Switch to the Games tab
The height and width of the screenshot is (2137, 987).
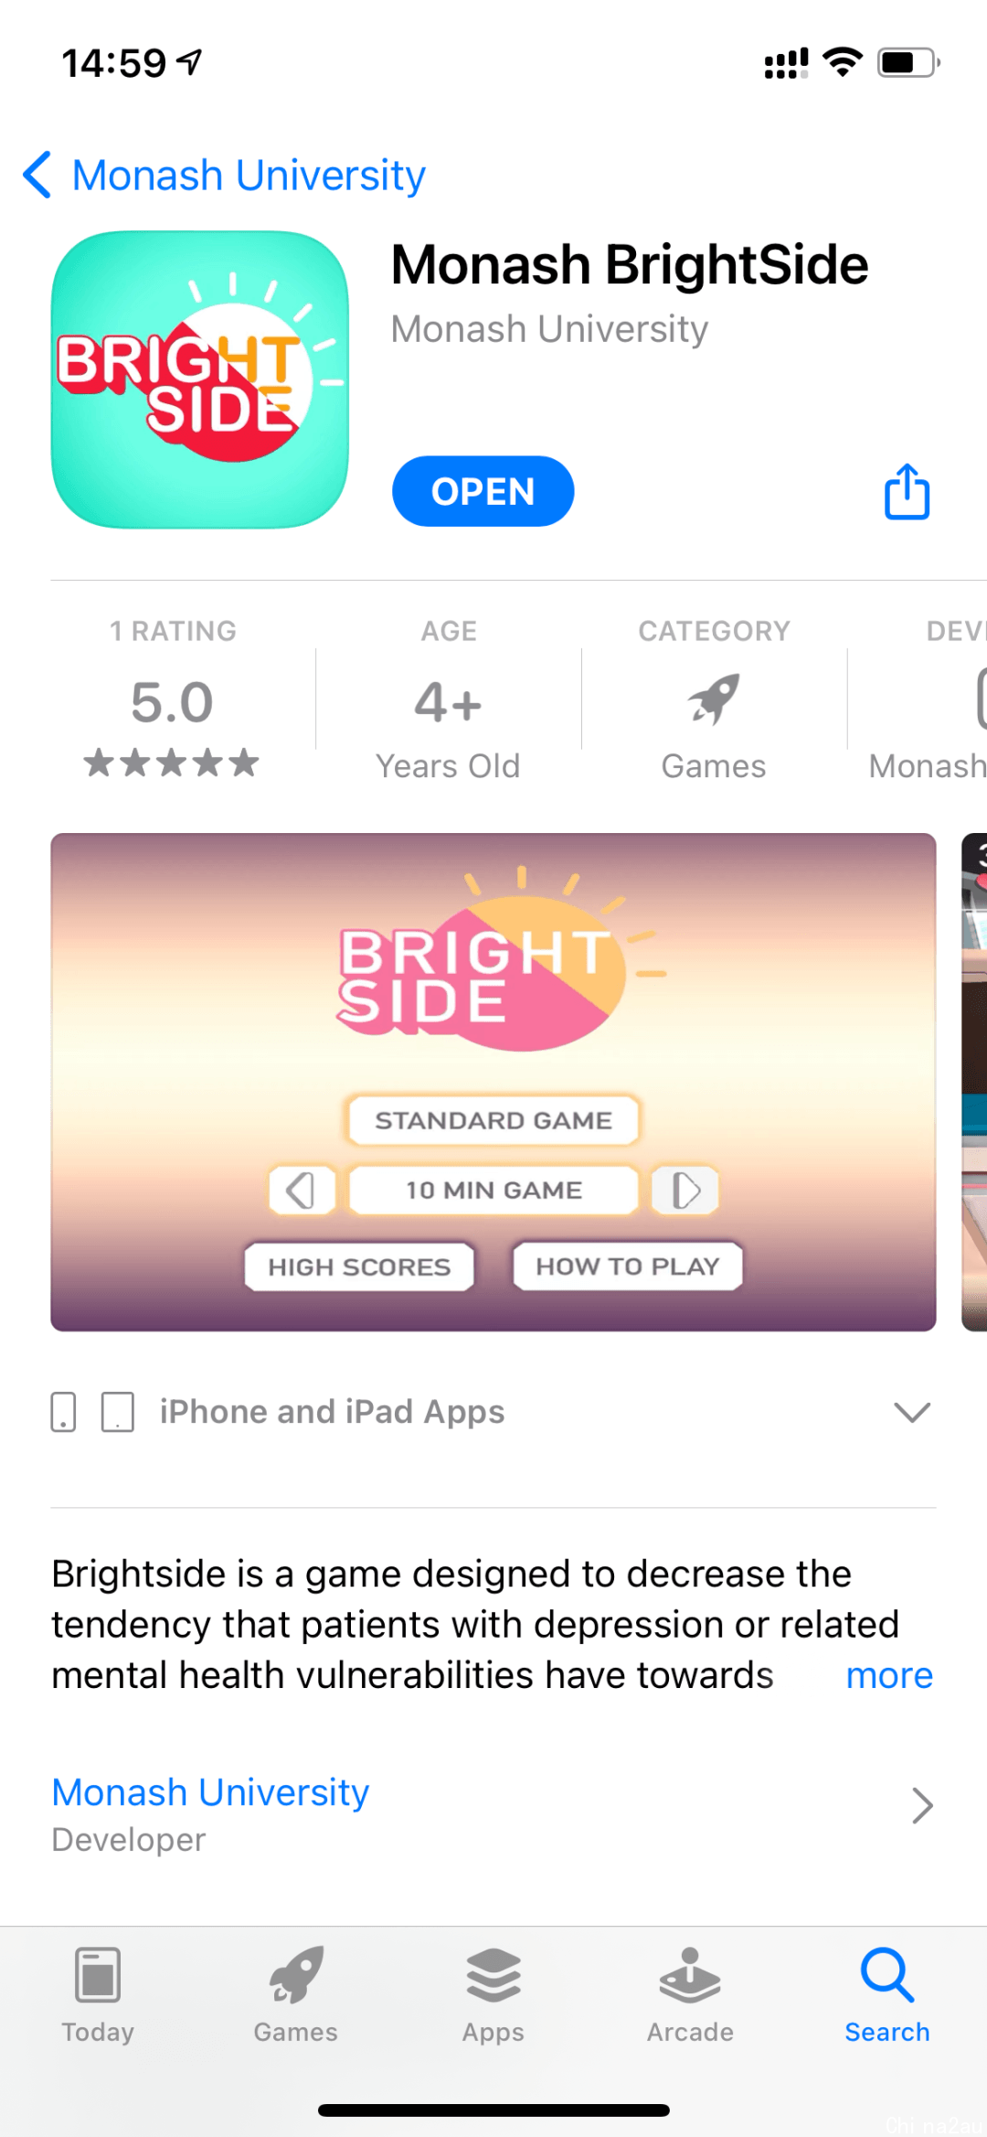pos(295,1995)
